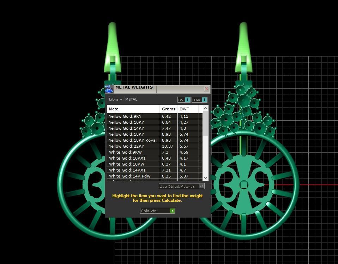Select Yellow Gold:22KY row
This screenshot has width=338, height=264.
pos(155,146)
